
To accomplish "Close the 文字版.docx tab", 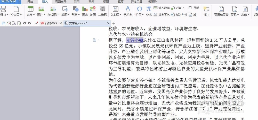I will tap(108, 23).
